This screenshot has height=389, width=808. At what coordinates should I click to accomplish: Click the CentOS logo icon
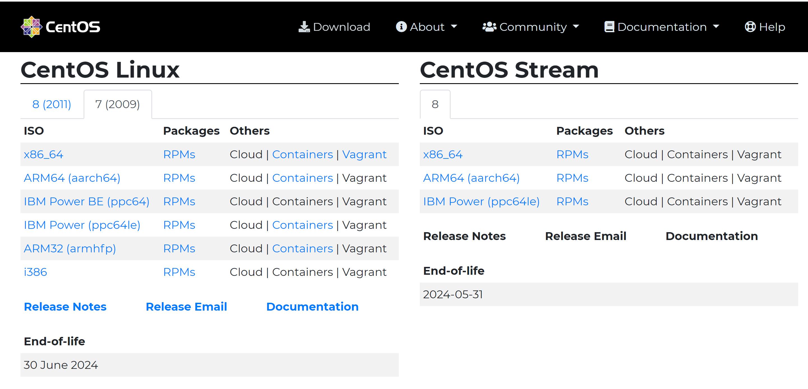click(x=31, y=27)
